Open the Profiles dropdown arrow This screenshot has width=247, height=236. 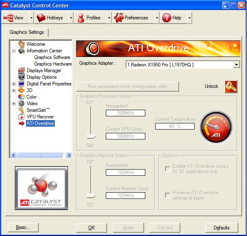coord(109,18)
